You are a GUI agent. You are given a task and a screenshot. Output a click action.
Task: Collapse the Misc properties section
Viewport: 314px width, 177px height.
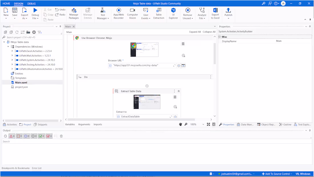[x=220, y=37]
